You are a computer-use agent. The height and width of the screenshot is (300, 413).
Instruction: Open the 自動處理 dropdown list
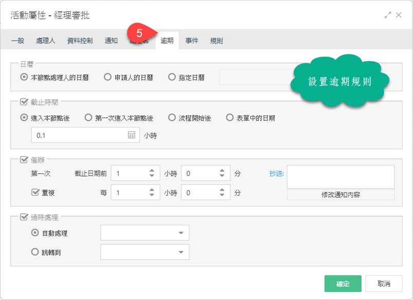145,233
